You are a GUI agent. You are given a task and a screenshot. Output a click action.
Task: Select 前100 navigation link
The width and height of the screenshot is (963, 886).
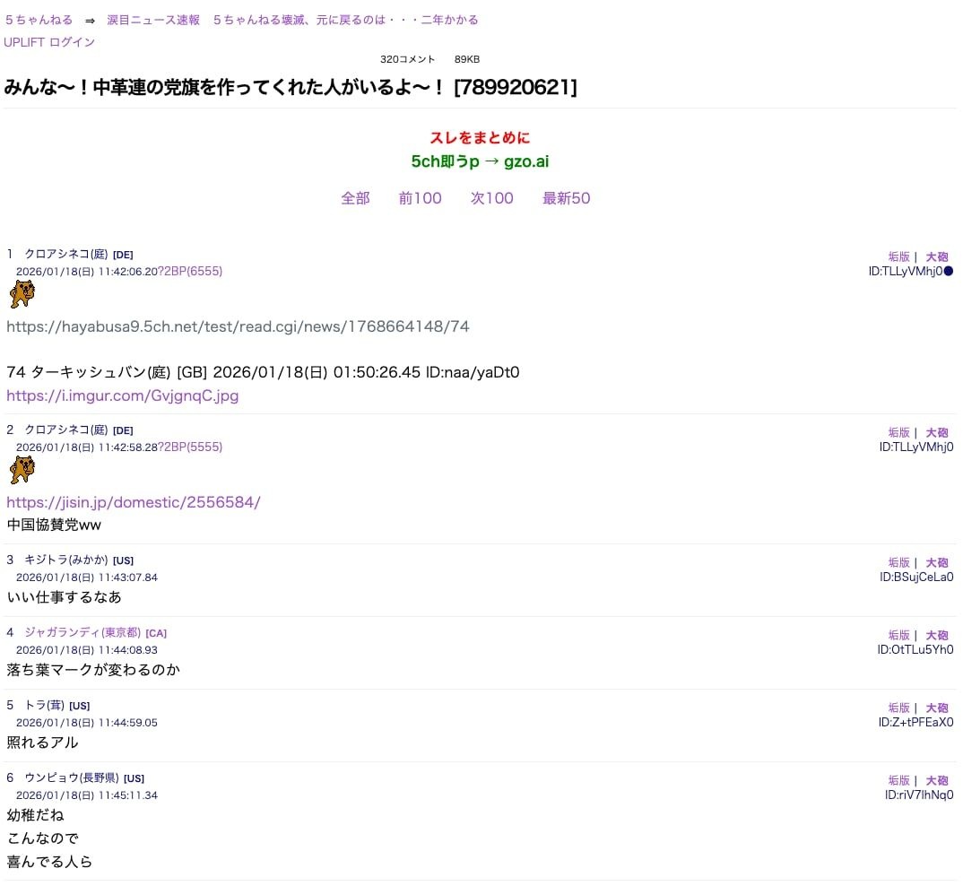(x=420, y=198)
